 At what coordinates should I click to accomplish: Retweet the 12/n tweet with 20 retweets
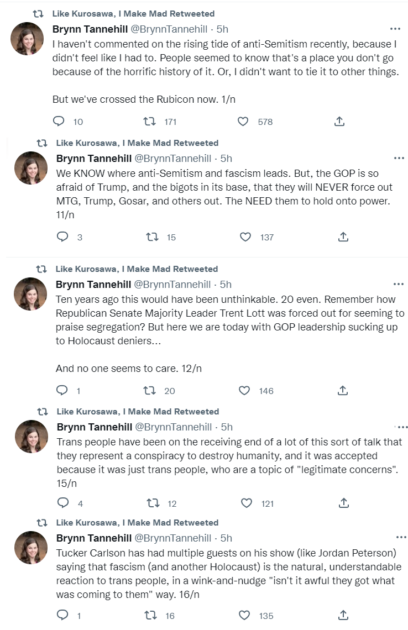(x=149, y=390)
